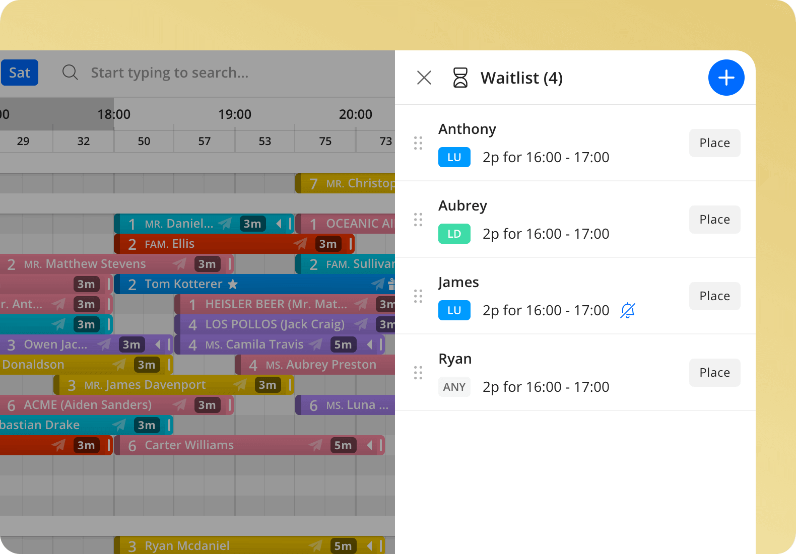Image resolution: width=796 pixels, height=554 pixels.
Task: Click the search magnifier icon
Action: coord(70,73)
